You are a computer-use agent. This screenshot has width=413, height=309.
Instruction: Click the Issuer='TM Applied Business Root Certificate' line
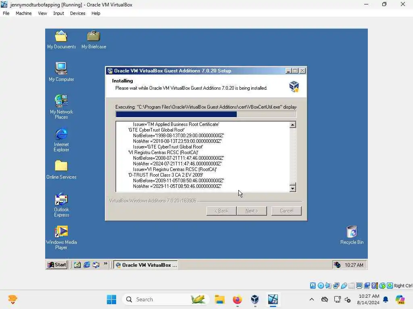tap(176, 124)
